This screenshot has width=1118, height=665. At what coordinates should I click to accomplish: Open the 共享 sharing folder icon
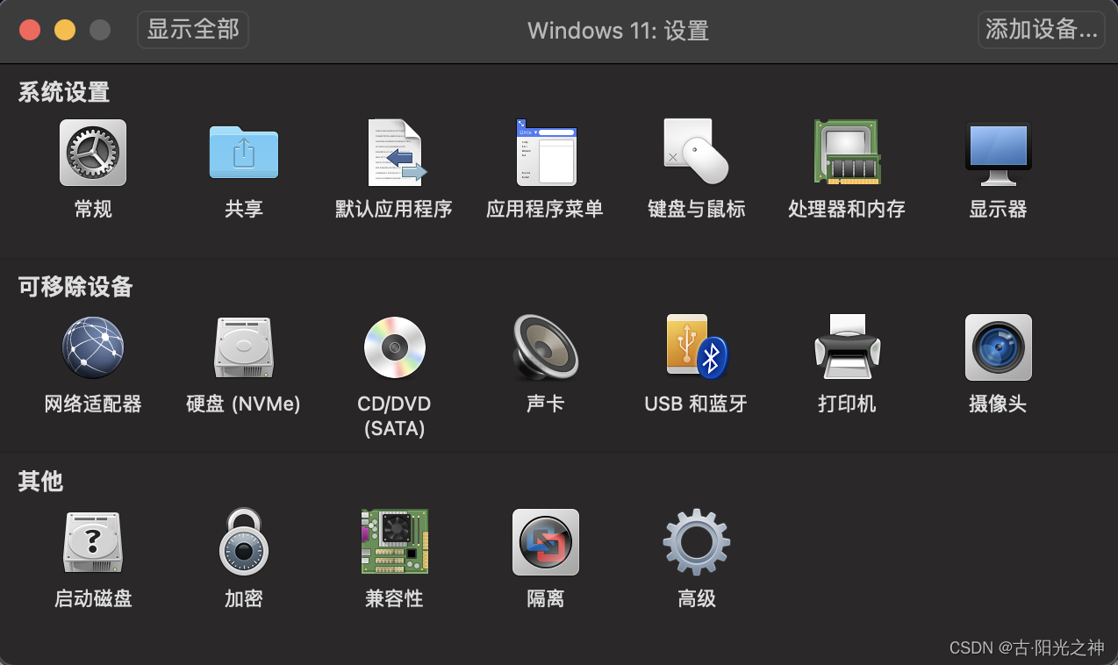click(244, 153)
